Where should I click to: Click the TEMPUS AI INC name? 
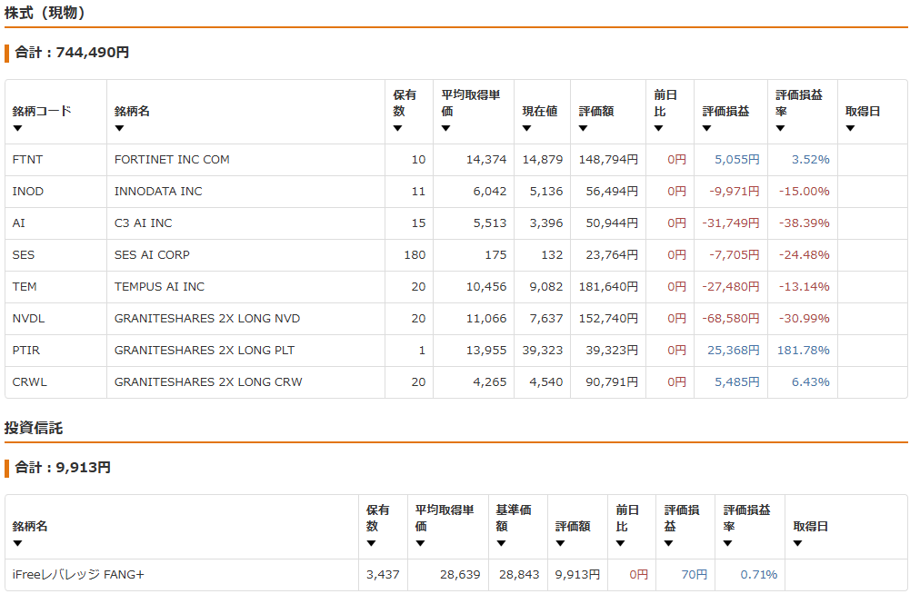click(160, 287)
